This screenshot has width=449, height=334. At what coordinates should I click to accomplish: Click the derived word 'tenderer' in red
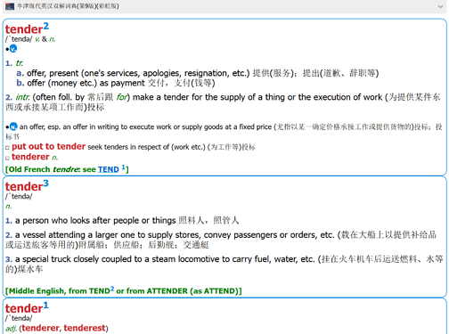30,157
